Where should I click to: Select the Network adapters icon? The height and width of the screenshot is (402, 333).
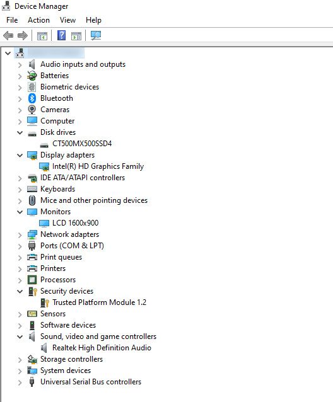32,234
